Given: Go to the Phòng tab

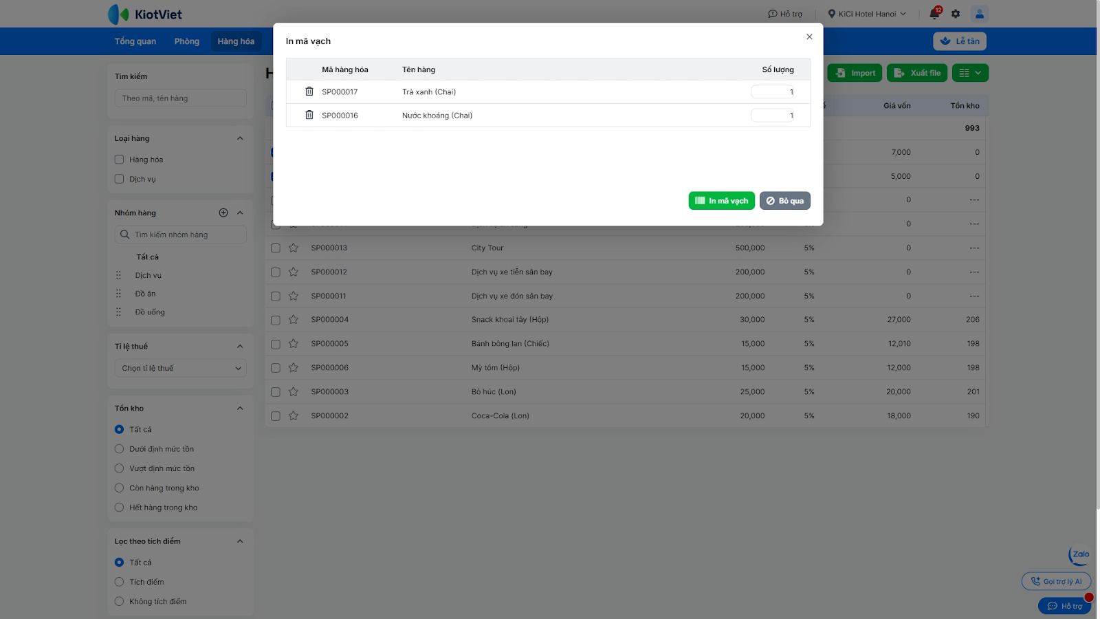Looking at the screenshot, I should tap(187, 41).
